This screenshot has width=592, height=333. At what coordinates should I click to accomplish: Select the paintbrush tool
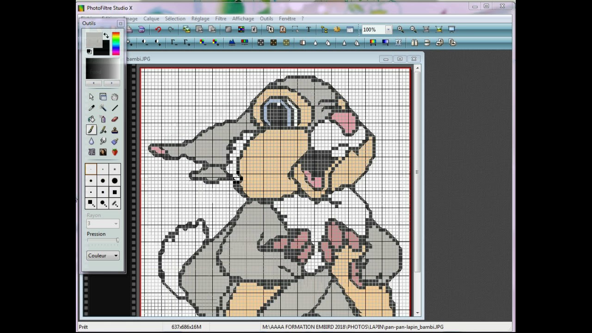pyautogui.click(x=91, y=130)
